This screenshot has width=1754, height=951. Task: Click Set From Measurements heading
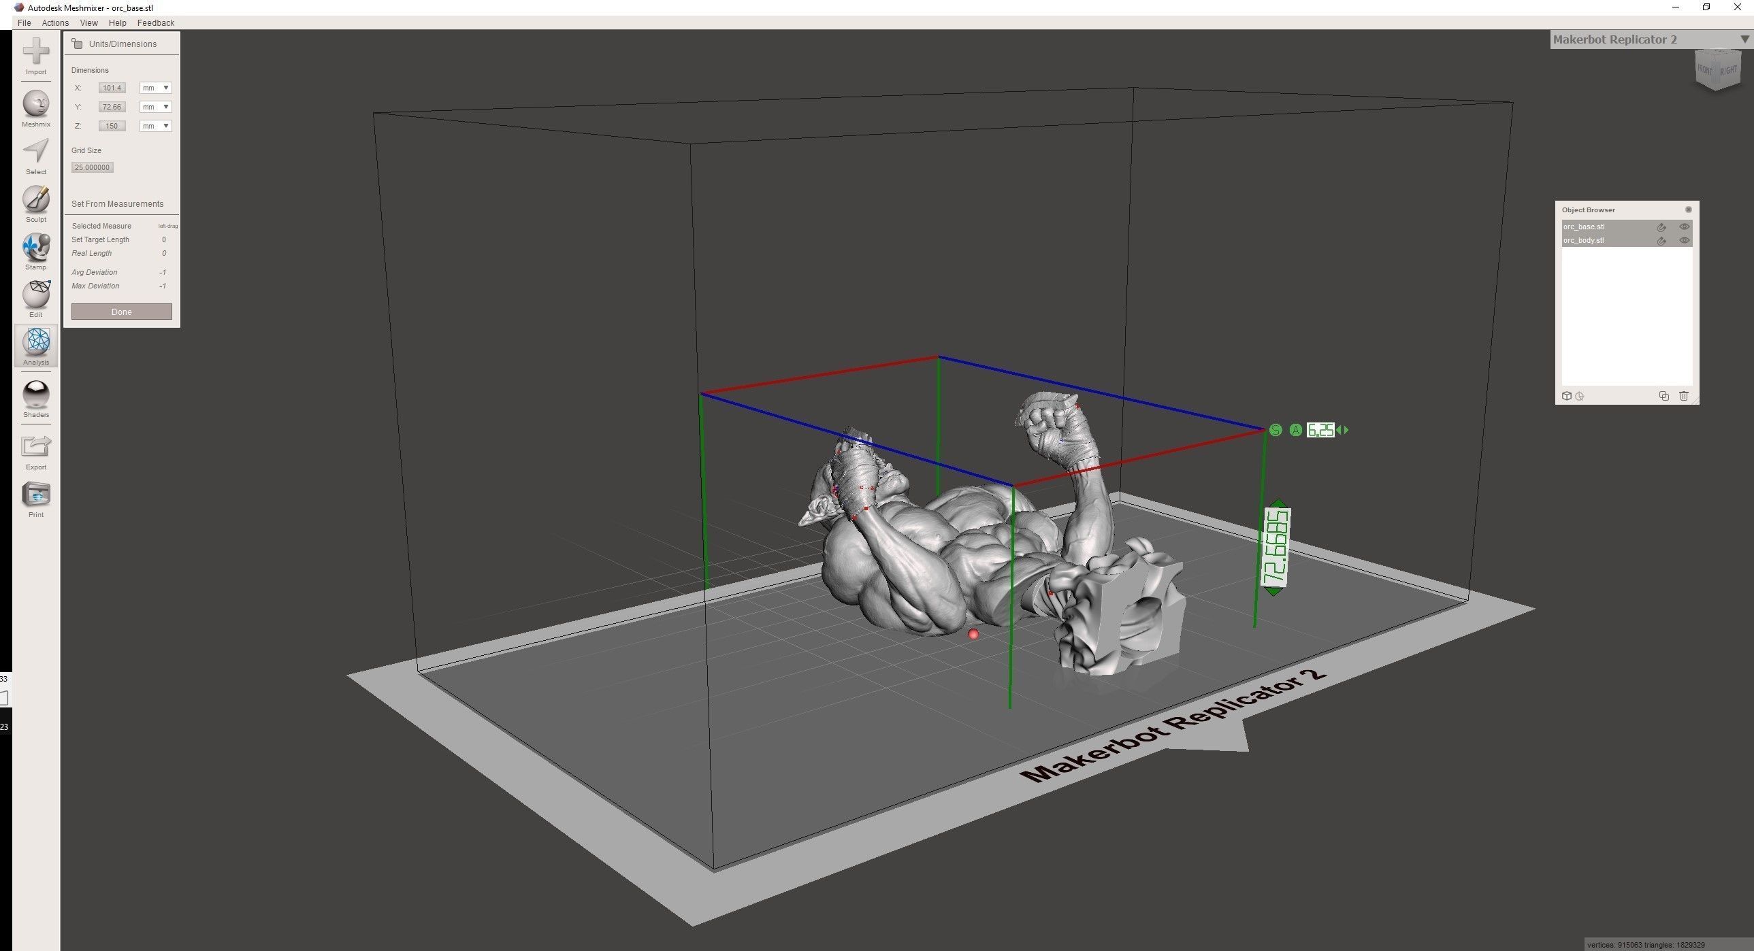point(117,204)
